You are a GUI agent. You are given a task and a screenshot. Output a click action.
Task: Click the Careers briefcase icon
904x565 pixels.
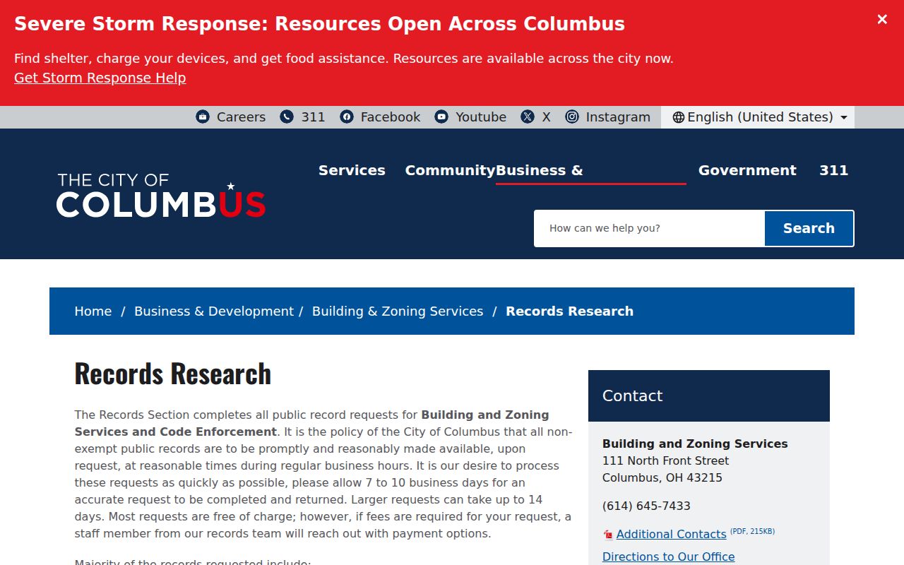[203, 117]
